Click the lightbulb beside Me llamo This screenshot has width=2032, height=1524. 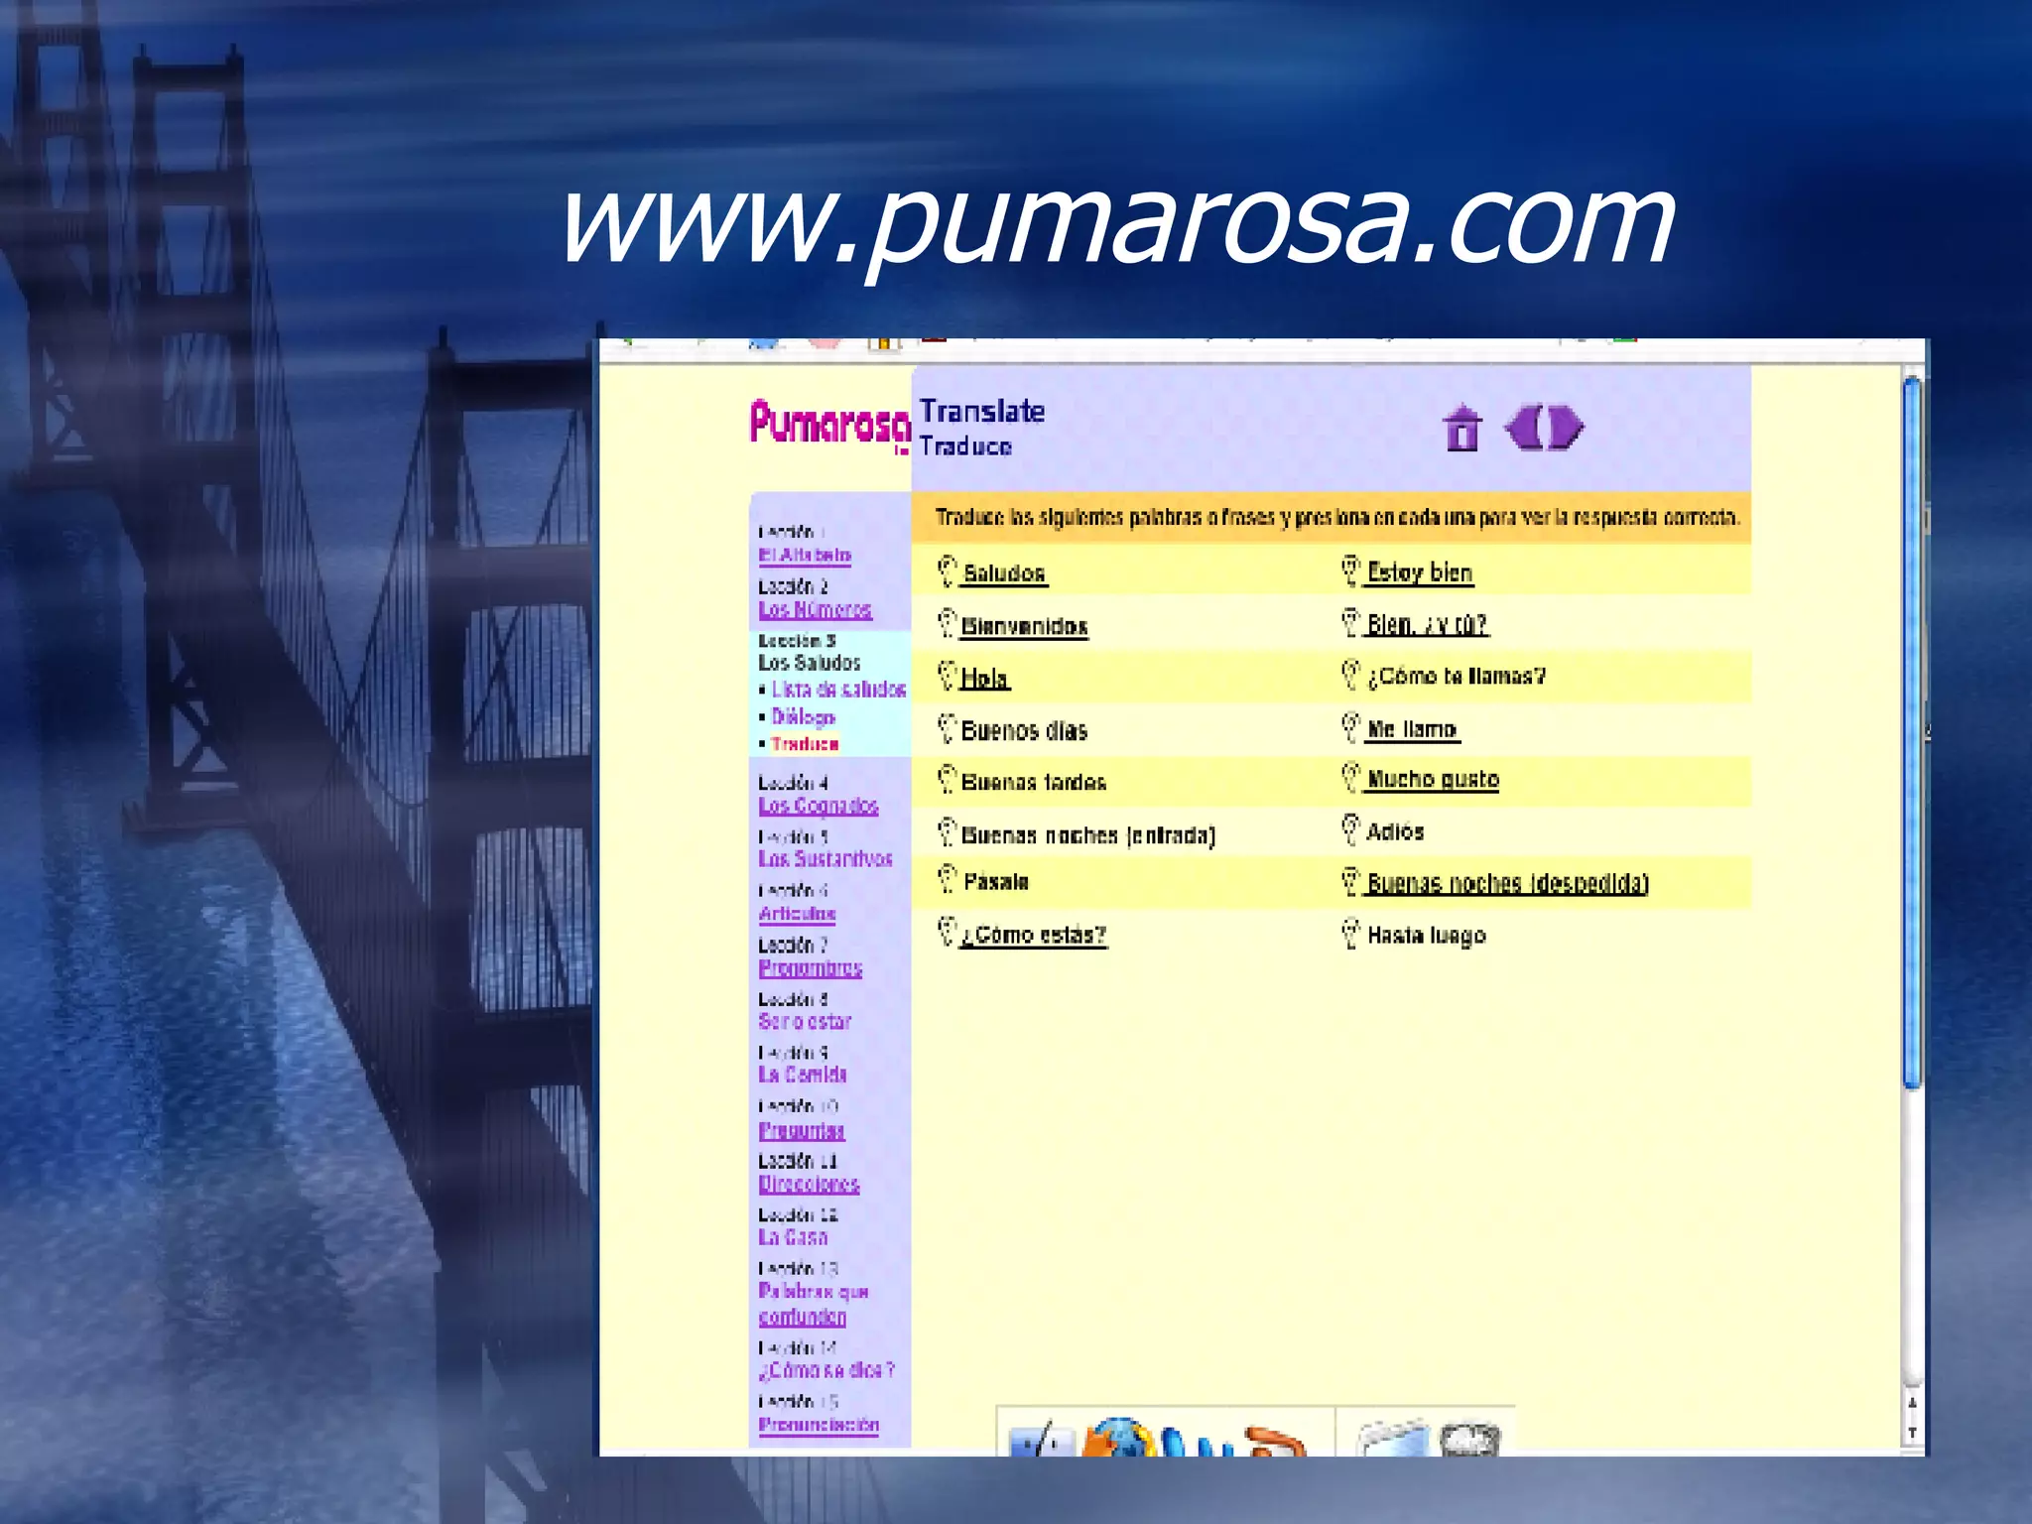coord(1350,727)
